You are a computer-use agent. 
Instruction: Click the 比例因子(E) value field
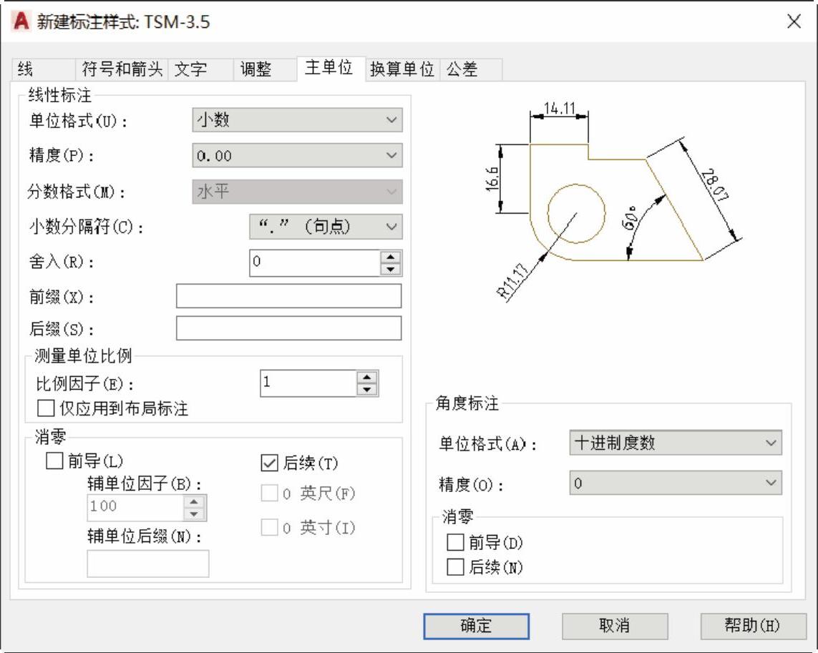[308, 383]
